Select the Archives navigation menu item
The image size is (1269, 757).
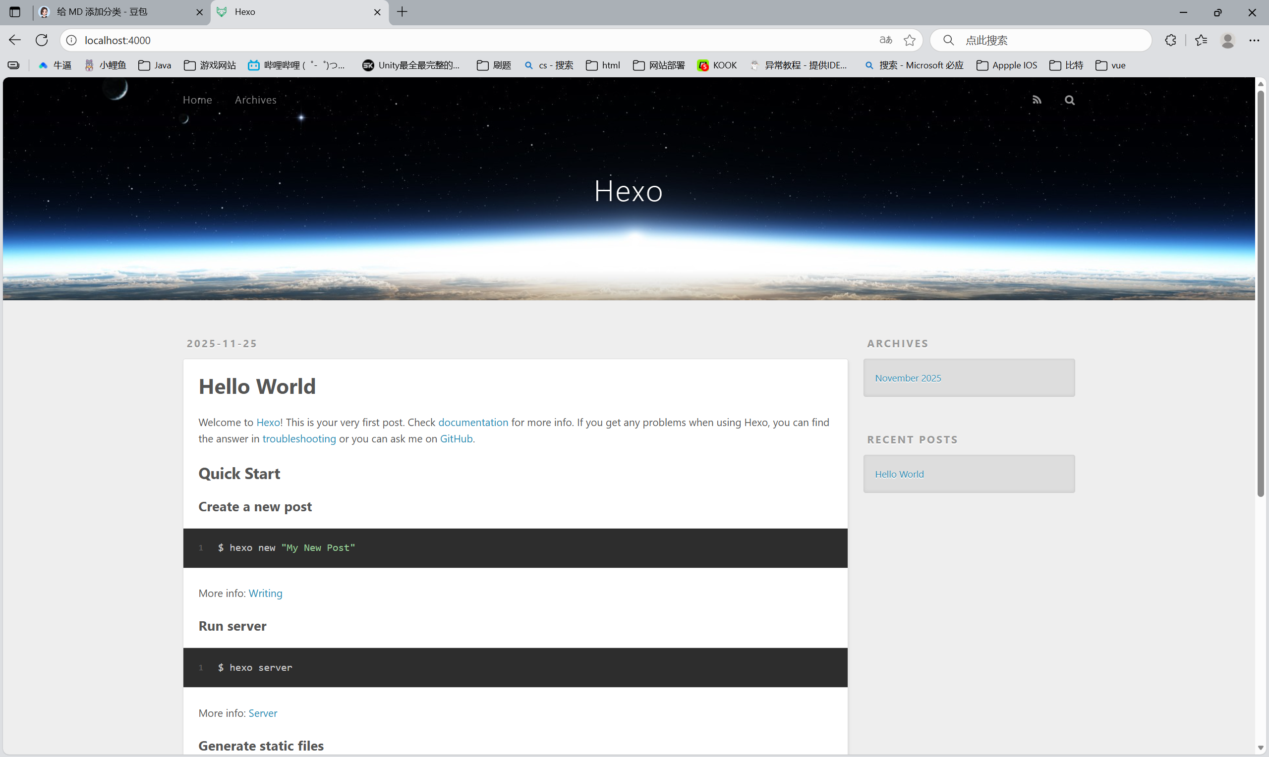click(255, 100)
